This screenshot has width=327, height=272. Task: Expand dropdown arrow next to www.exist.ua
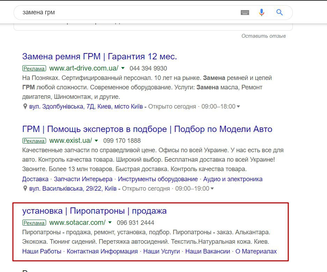[x=96, y=140]
